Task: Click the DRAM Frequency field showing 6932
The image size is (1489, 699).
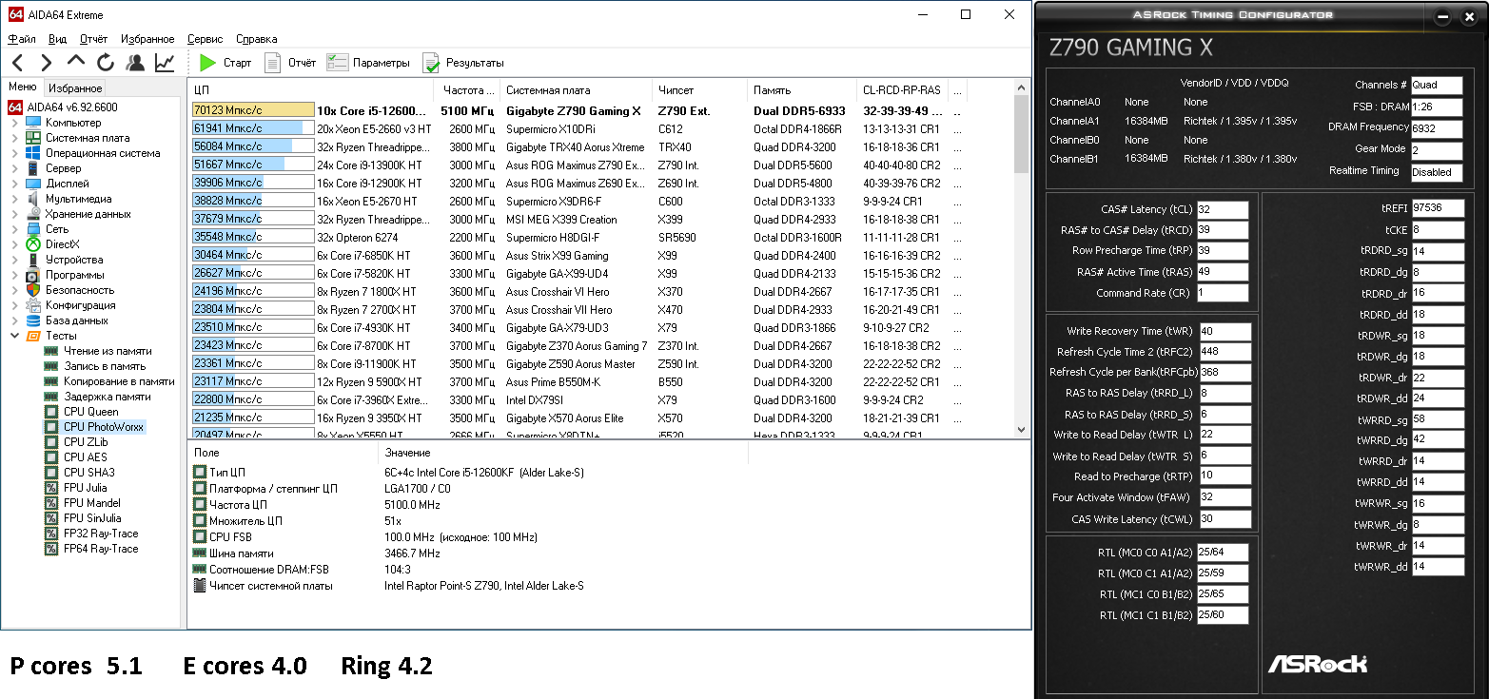Action: click(x=1437, y=128)
